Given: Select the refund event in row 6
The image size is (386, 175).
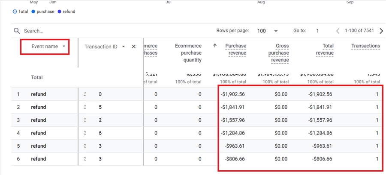Looking at the screenshot, I should click(39, 159).
